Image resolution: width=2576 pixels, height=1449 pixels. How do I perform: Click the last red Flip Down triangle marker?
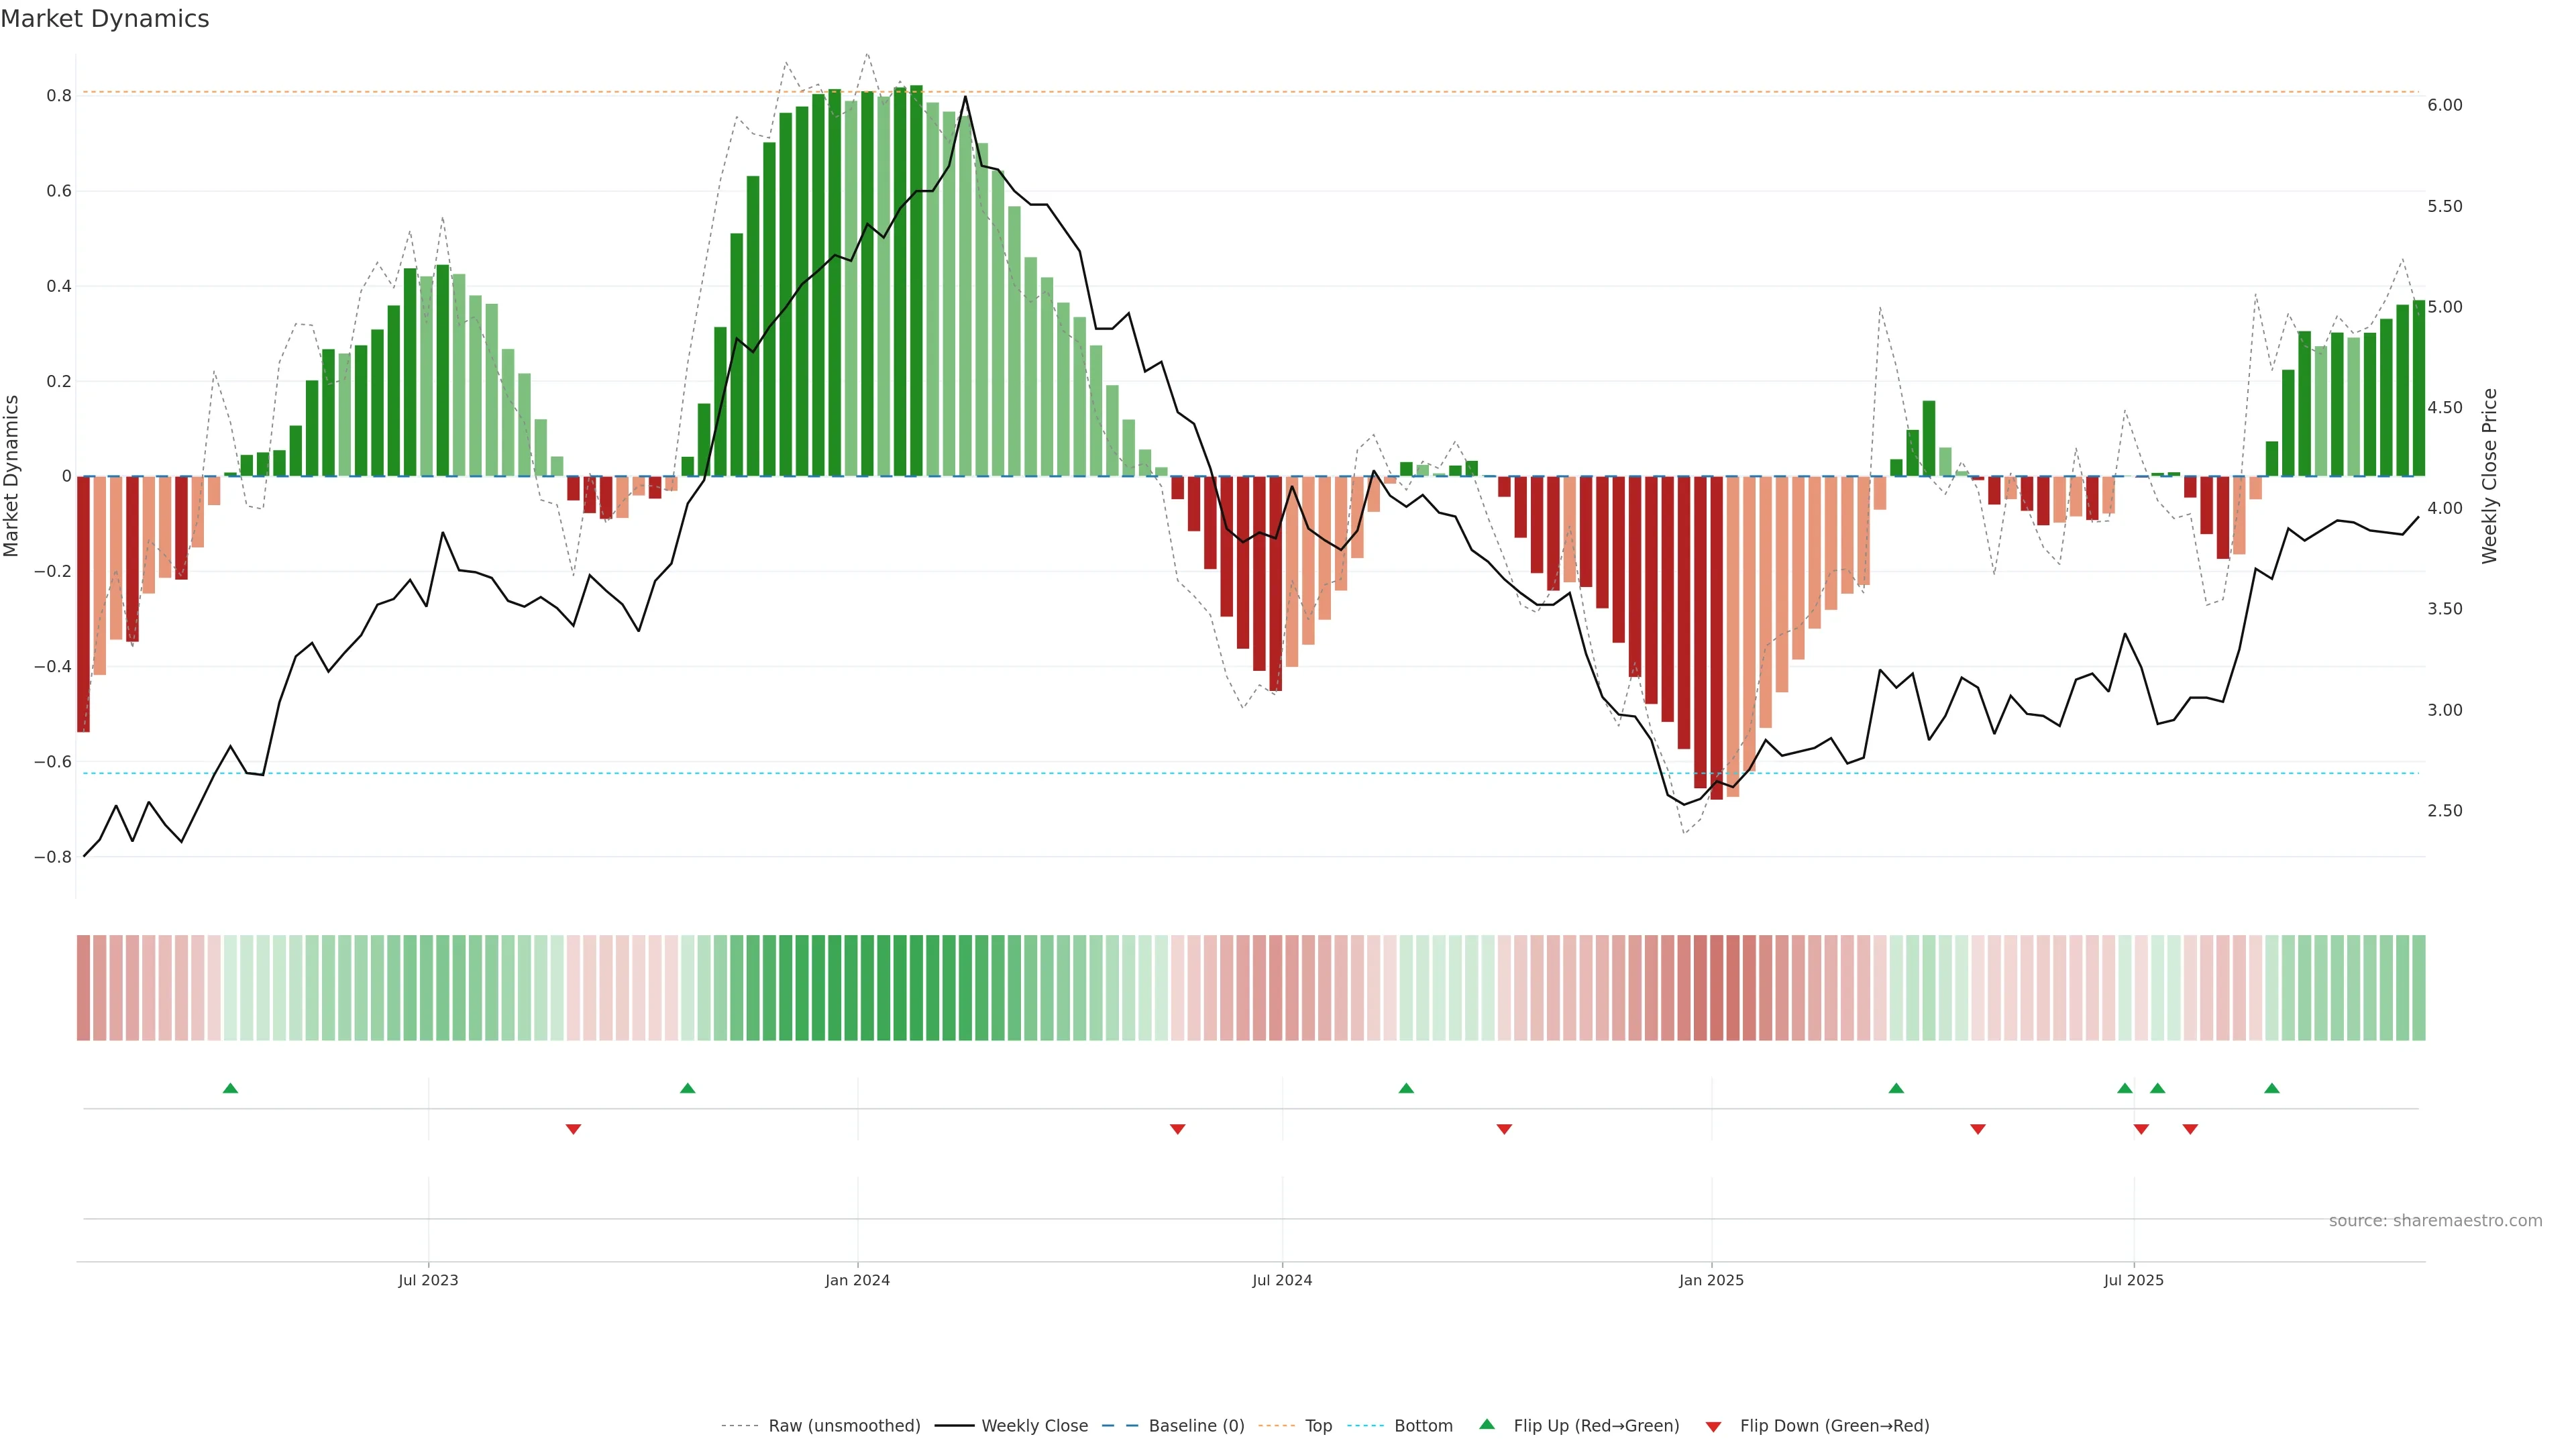[2190, 1129]
